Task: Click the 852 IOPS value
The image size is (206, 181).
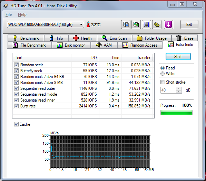Action: 89,94
